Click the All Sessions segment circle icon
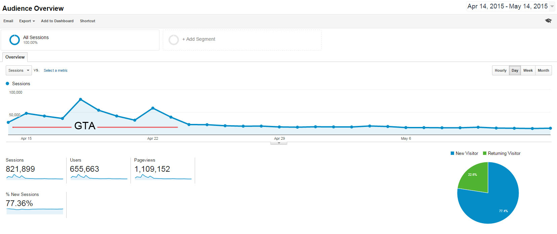This screenshot has height=234, width=557. (x=14, y=40)
